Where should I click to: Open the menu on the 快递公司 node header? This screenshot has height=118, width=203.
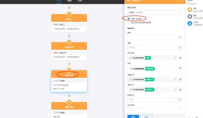click(x=85, y=44)
